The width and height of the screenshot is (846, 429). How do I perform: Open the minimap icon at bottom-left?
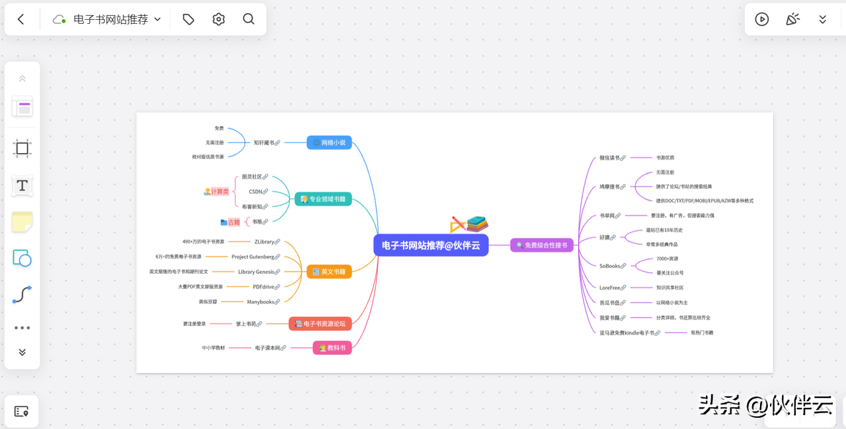[x=22, y=411]
